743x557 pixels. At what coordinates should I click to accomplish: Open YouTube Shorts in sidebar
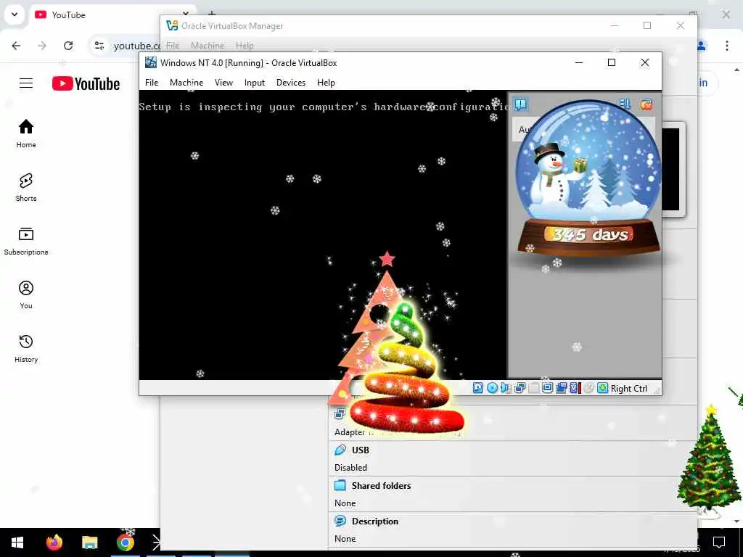tap(26, 188)
